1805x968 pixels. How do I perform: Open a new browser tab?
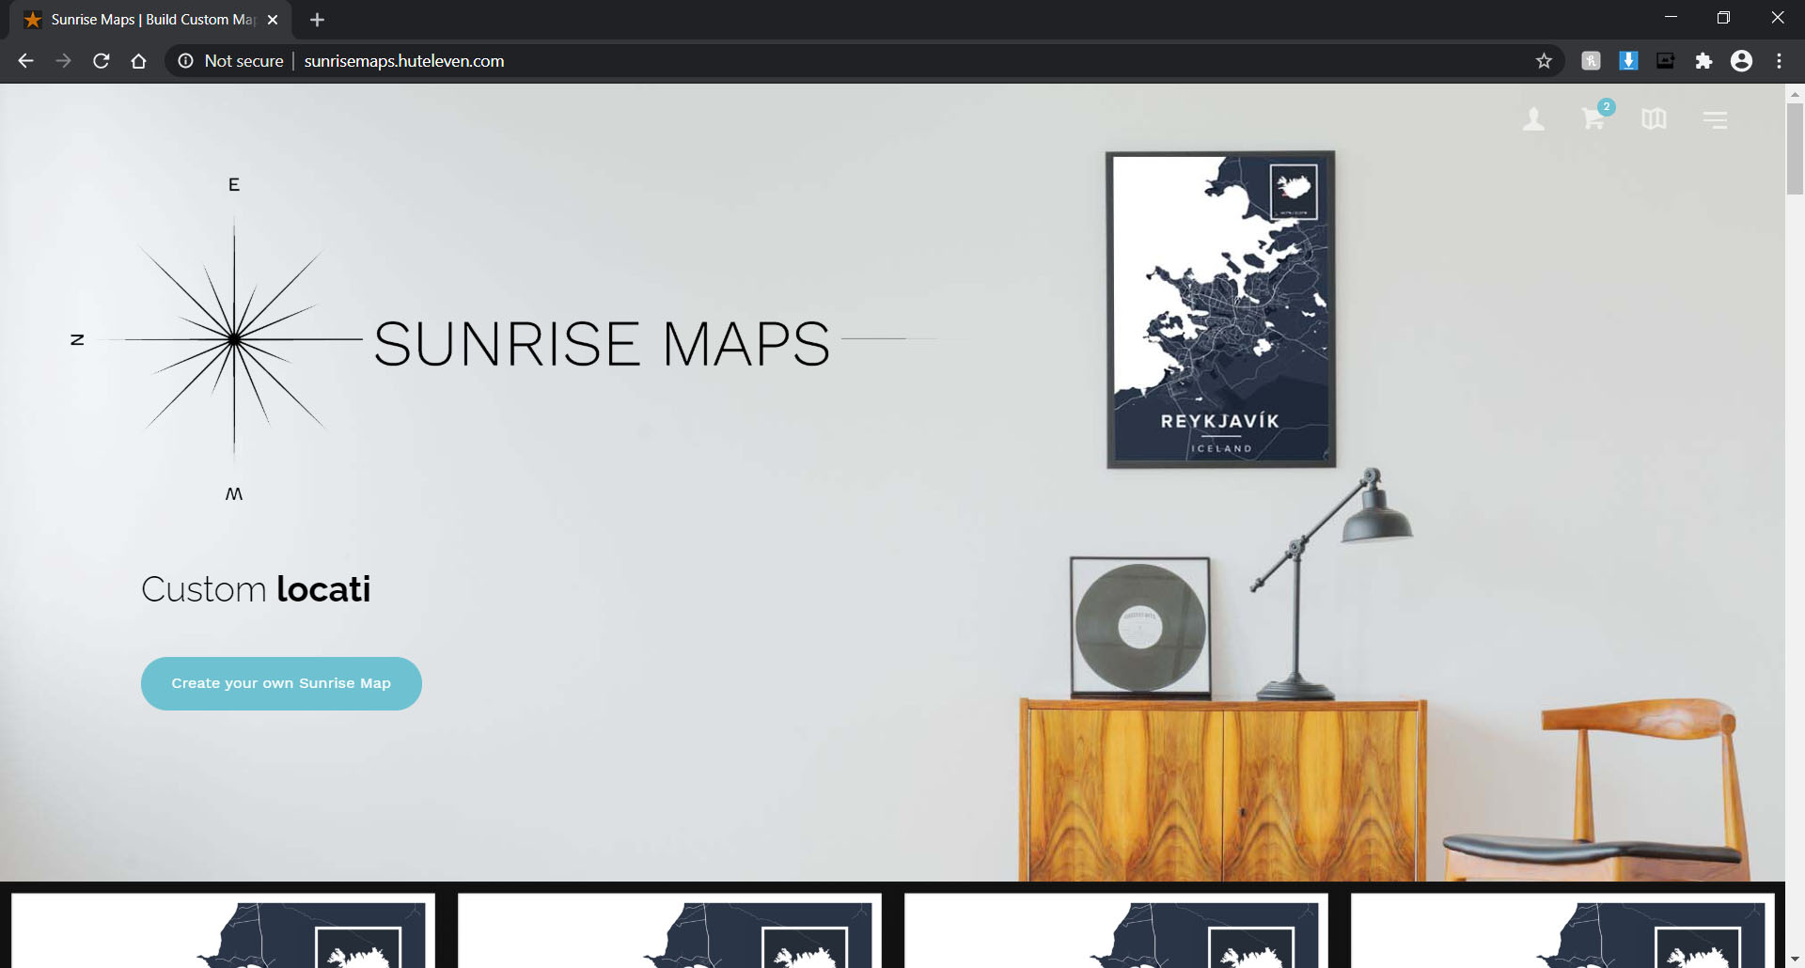[317, 20]
